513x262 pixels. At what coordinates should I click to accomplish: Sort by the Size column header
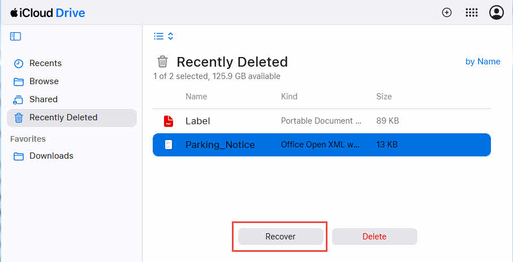(383, 97)
